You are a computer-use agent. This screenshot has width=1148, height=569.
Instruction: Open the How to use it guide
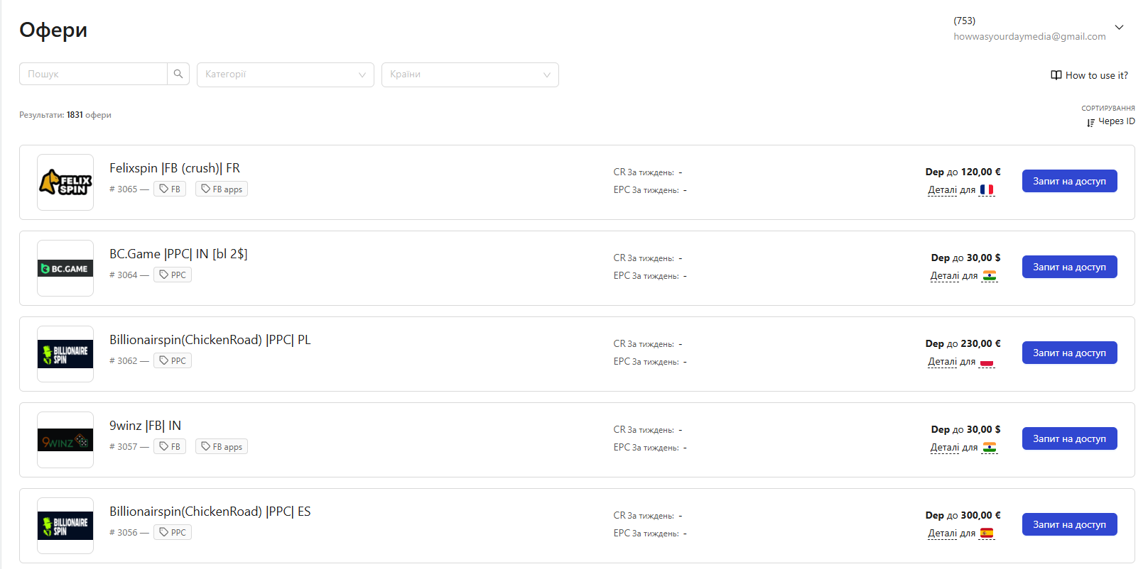[x=1089, y=75]
